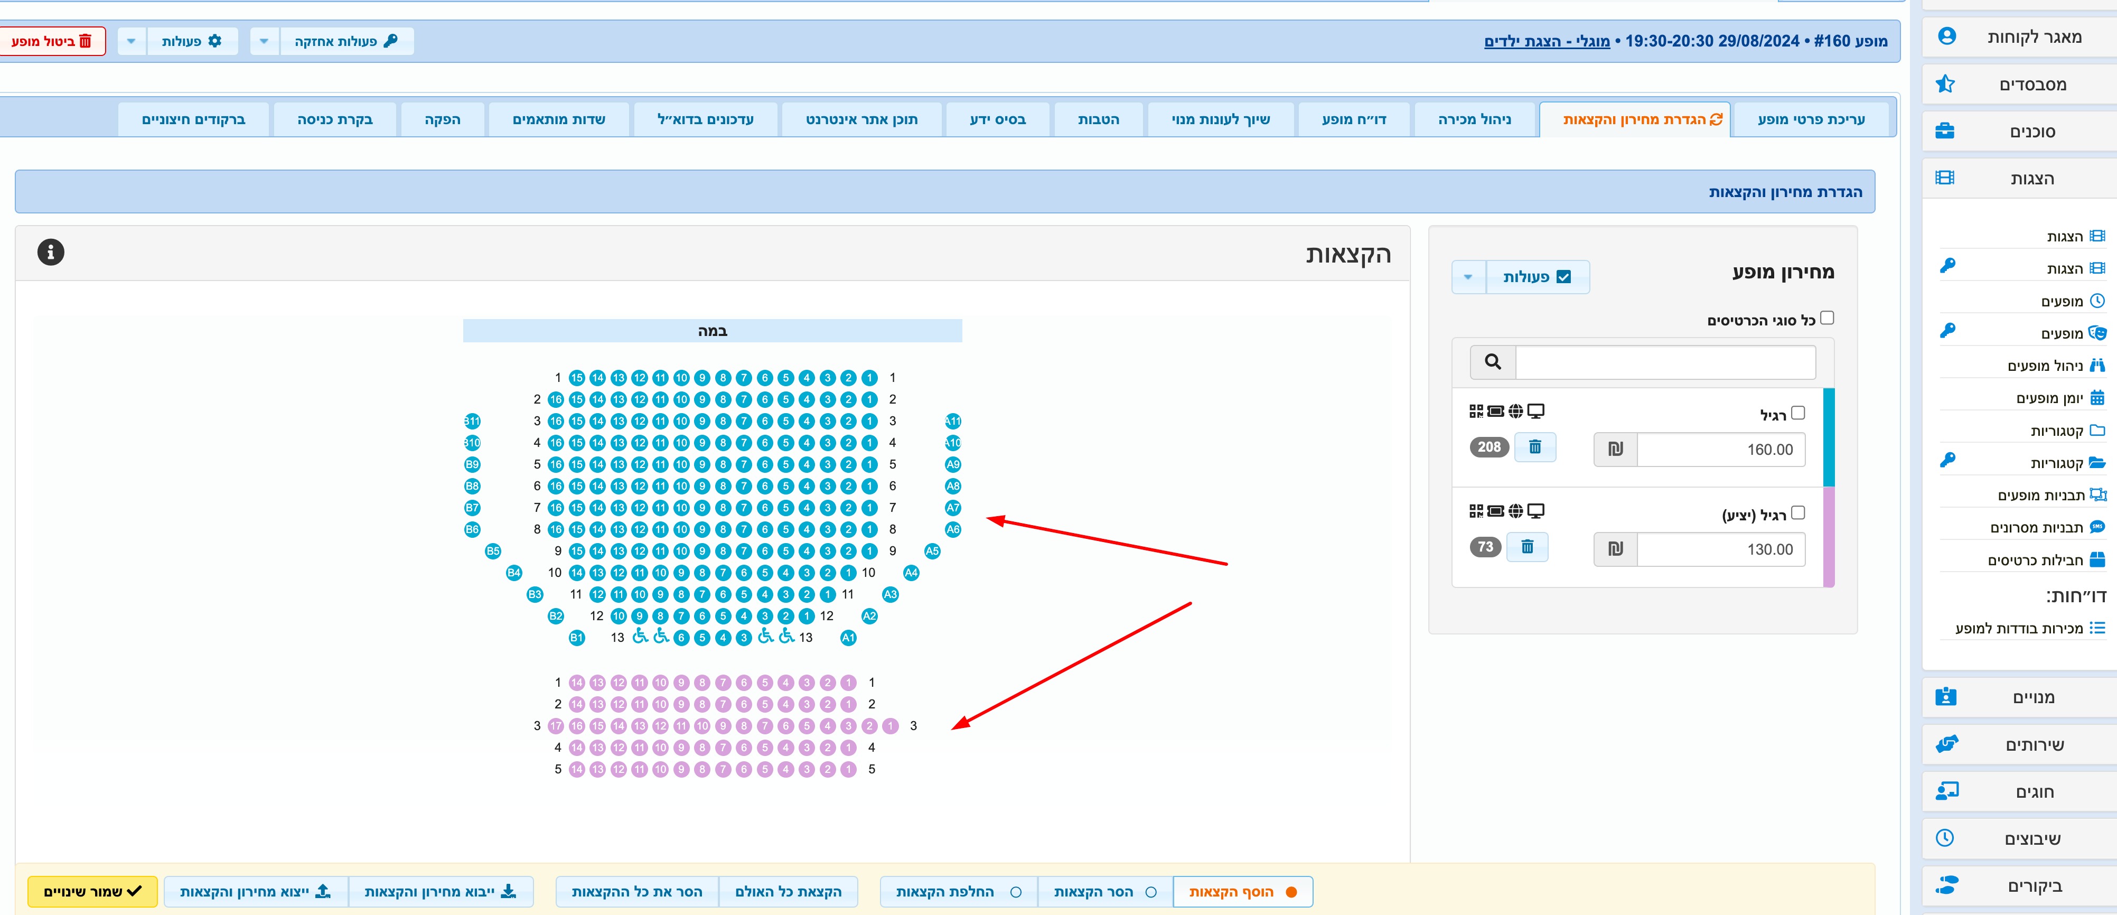Open מסבסדים star section in sidebar
Viewport: 2117px width, 915px height.
coord(2019,84)
